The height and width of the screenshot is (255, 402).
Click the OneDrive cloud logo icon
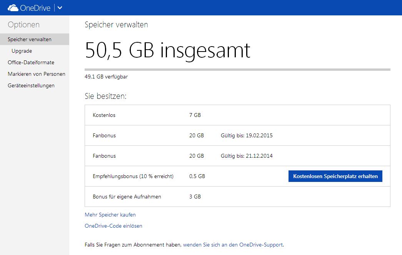tap(13, 8)
